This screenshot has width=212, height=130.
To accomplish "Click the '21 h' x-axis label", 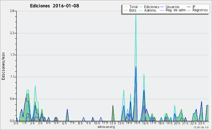I will 185,123.
